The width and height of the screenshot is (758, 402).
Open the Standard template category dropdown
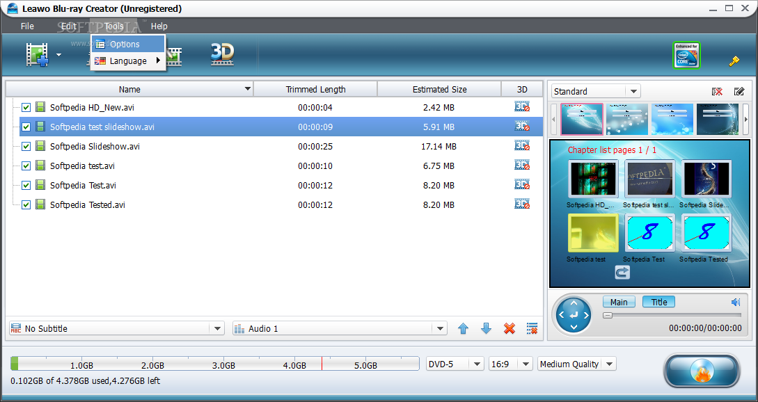coord(633,91)
